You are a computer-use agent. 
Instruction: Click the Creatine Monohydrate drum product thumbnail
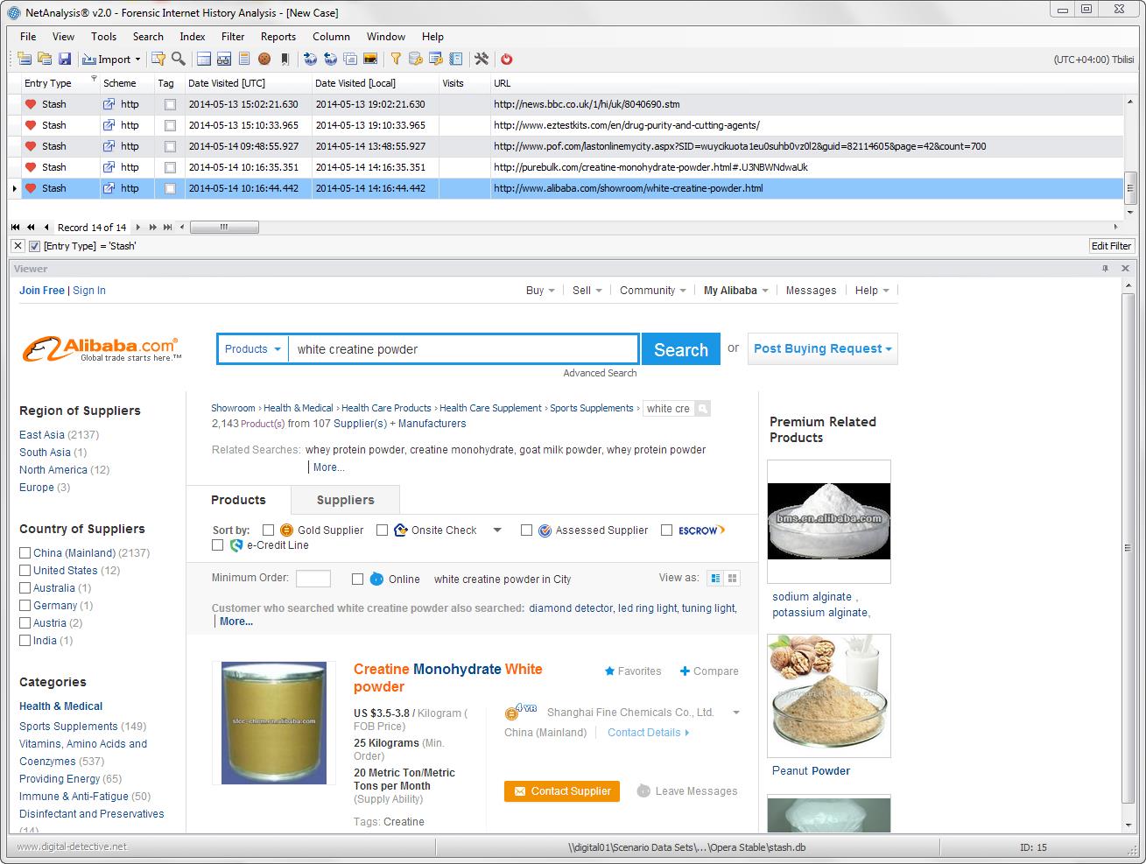(274, 723)
